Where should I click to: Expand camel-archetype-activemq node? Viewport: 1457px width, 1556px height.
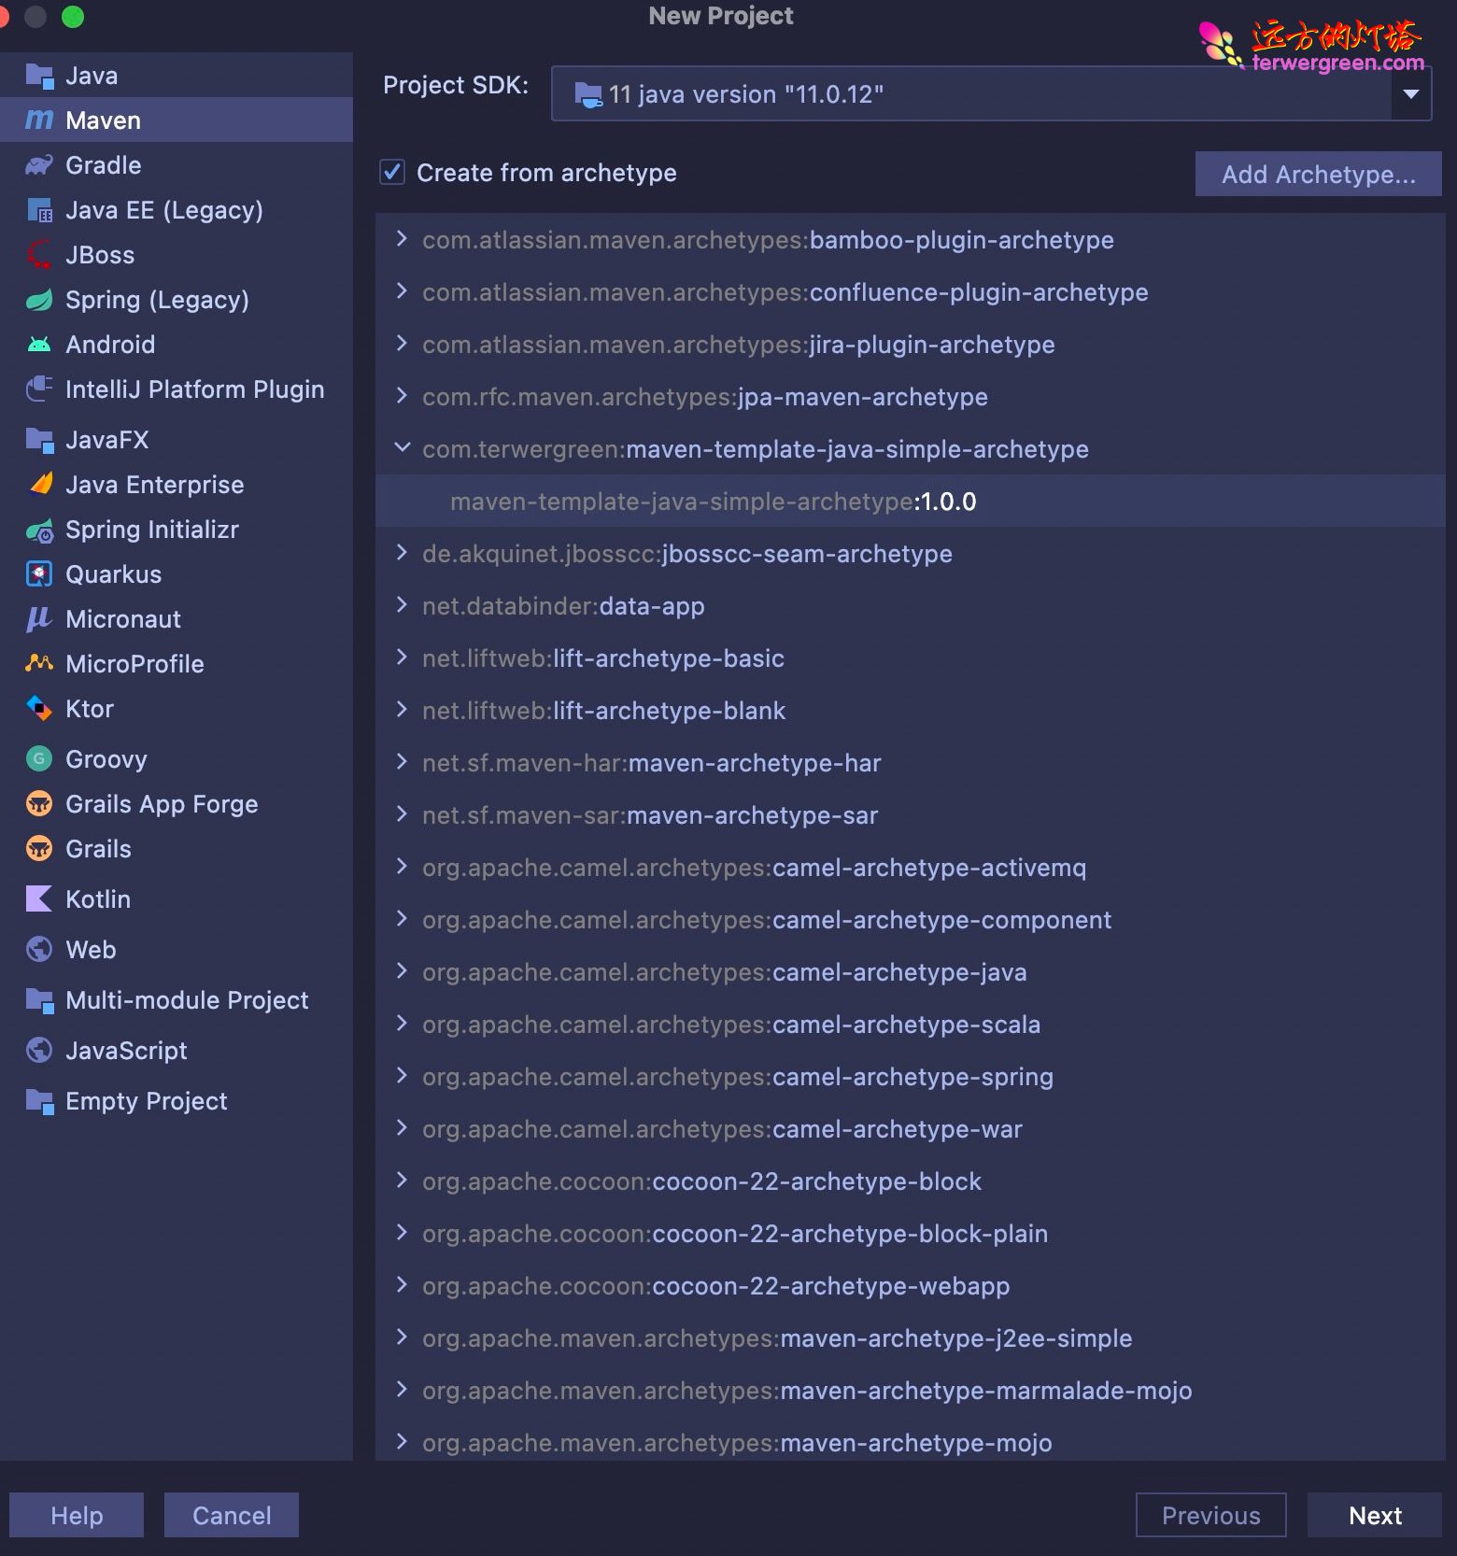point(402,867)
